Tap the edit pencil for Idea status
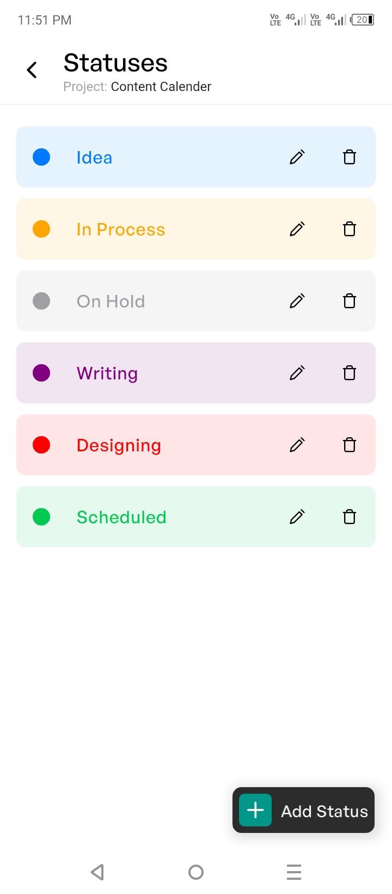The width and height of the screenshot is (392, 894). (297, 157)
